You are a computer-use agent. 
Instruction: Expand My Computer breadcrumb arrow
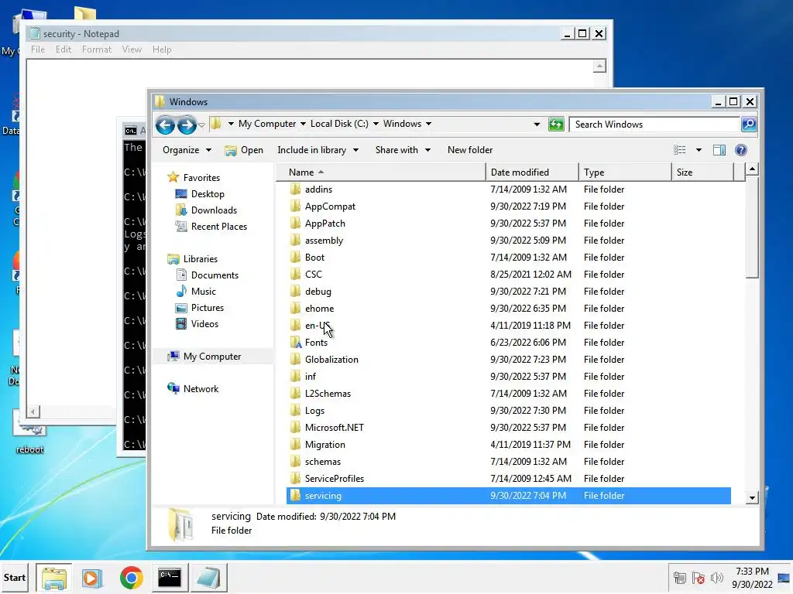[x=303, y=124]
